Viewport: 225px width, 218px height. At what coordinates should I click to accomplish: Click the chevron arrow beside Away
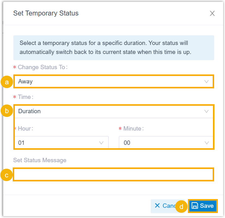click(x=206, y=82)
